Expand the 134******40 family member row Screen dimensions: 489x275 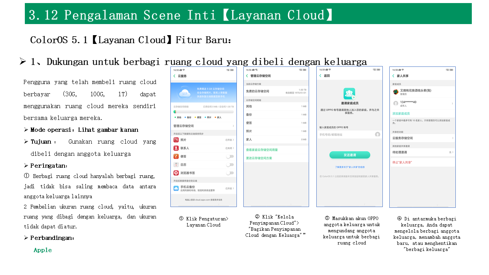(x=452, y=104)
